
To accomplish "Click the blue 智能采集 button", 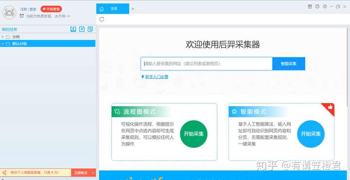I will [289, 64].
